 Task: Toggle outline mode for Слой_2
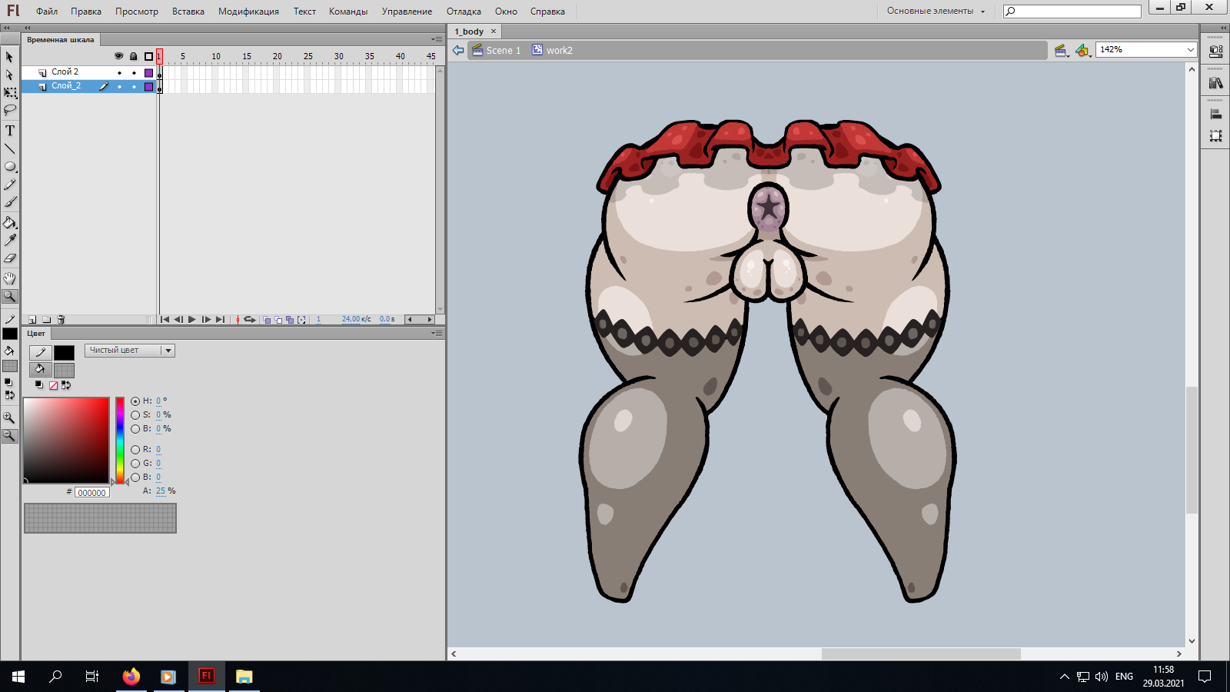tap(149, 87)
